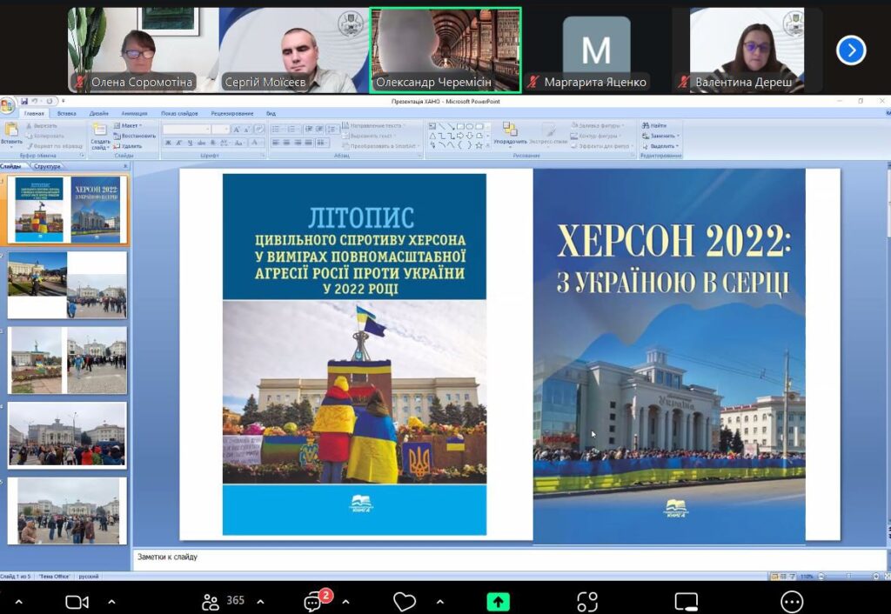Select slide 3 thumbnail in slides pane
Screen dimensions: 891x614
pos(68,360)
